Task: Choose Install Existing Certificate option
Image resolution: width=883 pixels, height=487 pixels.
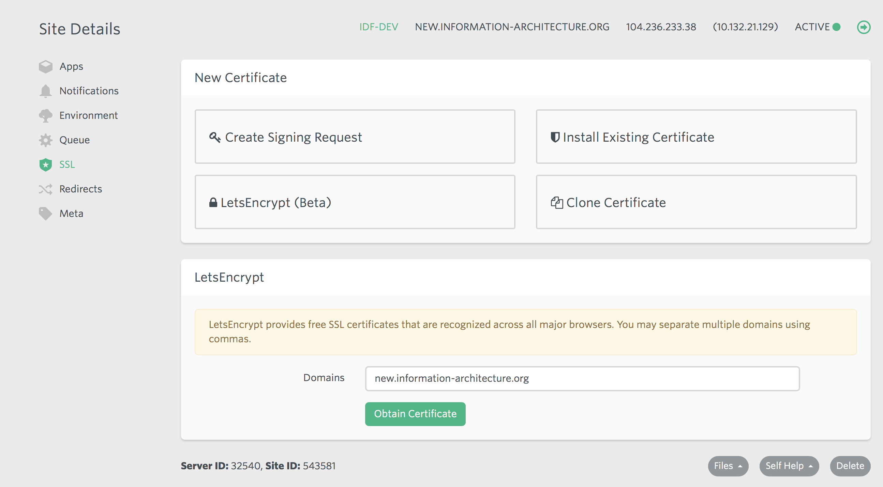Action: pos(696,137)
